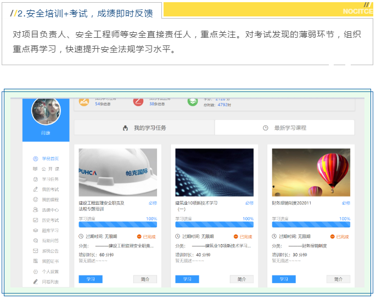Open 学员首页 icon in sidebar
376x299 pixels.
(36, 159)
